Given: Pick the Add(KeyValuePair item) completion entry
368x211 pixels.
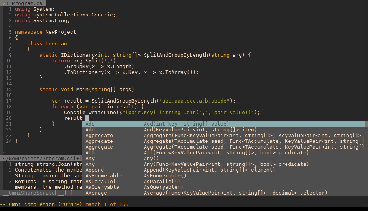Looking at the screenshot, I should point(186,129).
